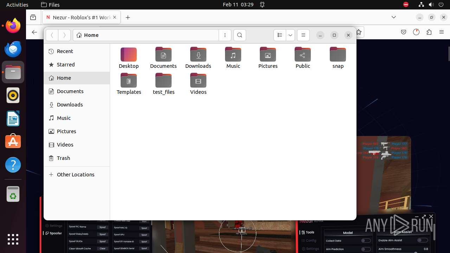
Task: Select Pictures in the sidebar
Action: [77, 131]
